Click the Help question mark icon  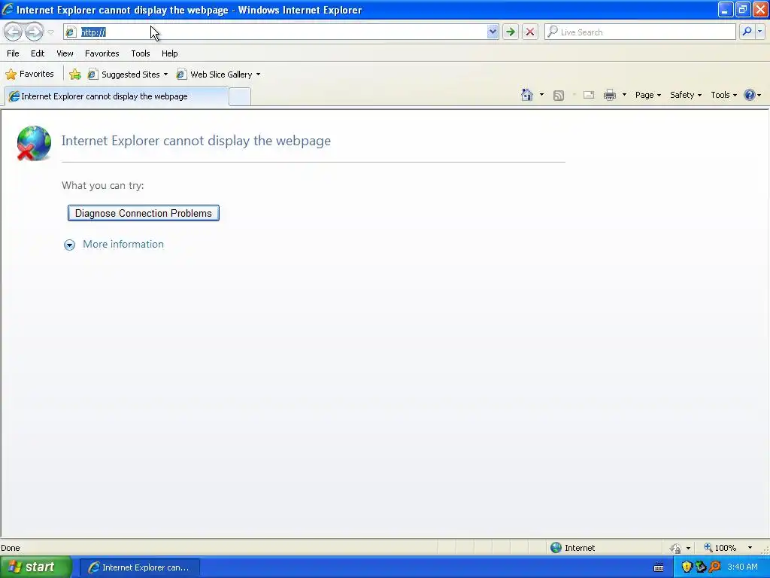[x=750, y=95]
